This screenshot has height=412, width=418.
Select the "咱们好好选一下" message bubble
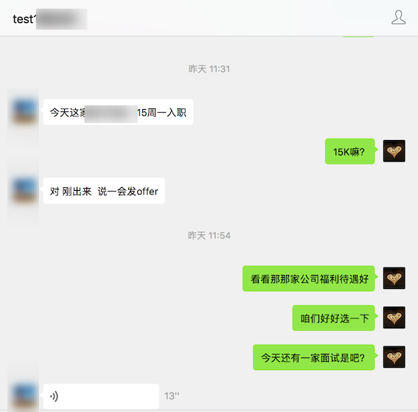coord(333,318)
